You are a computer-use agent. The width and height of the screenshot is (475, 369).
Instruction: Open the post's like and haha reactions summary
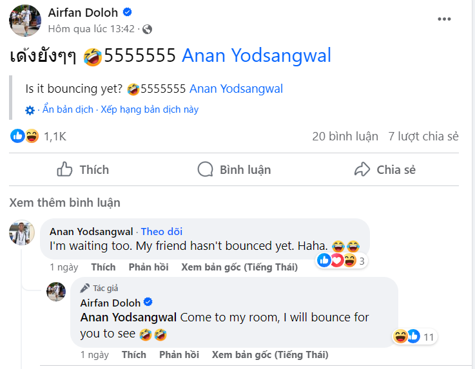(x=38, y=137)
